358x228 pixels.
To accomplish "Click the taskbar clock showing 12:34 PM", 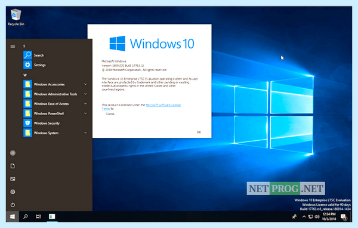I will click(329, 216).
